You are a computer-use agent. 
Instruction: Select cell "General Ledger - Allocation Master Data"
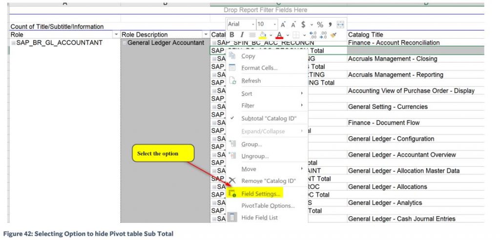click(416, 171)
